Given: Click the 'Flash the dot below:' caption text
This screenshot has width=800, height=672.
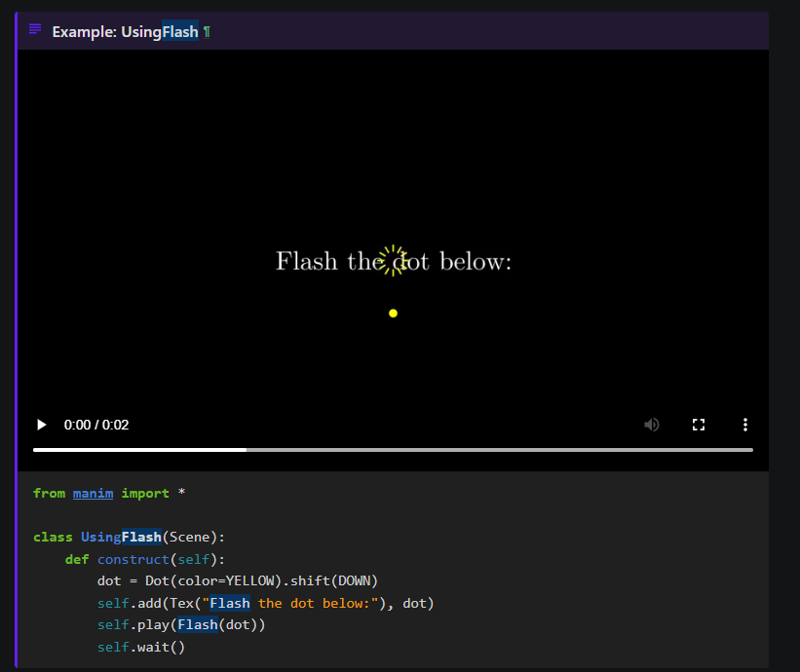Looking at the screenshot, I should pos(393,261).
